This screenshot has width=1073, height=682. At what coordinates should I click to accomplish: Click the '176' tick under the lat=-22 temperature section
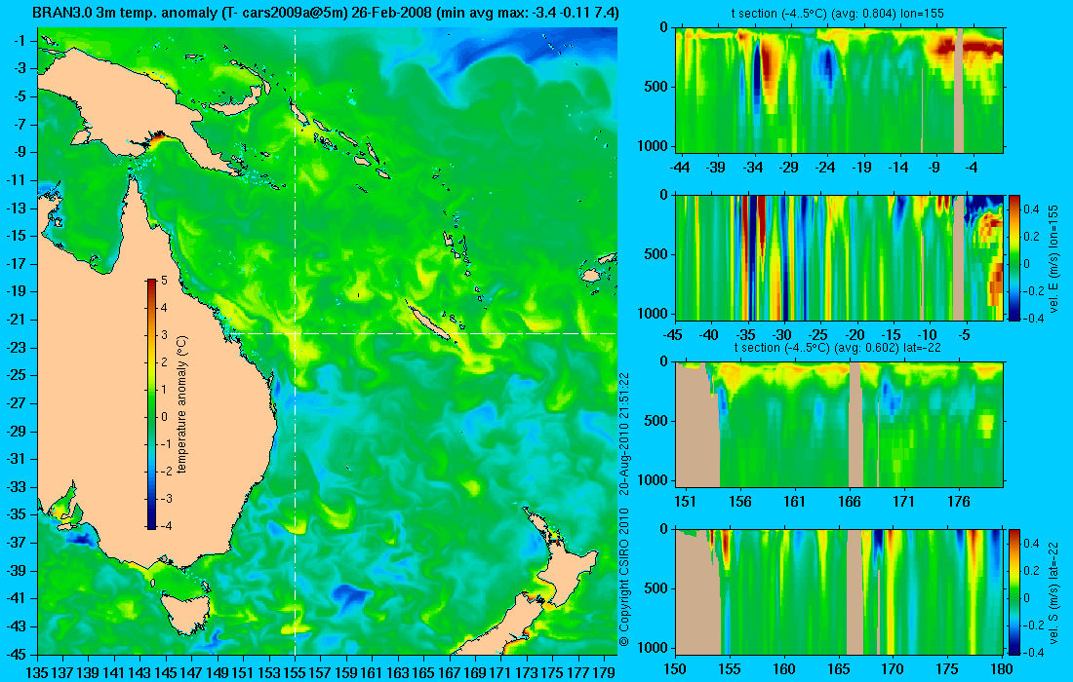click(959, 502)
